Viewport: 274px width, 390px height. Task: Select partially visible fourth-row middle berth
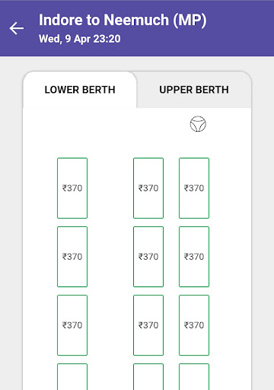148,377
